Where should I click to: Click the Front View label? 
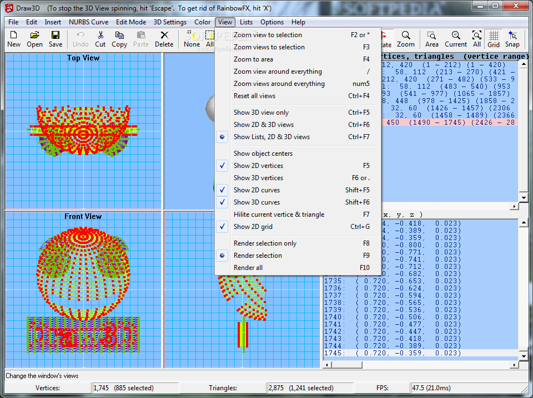tap(83, 217)
